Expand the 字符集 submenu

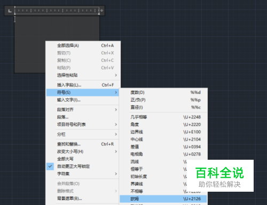[83, 174]
